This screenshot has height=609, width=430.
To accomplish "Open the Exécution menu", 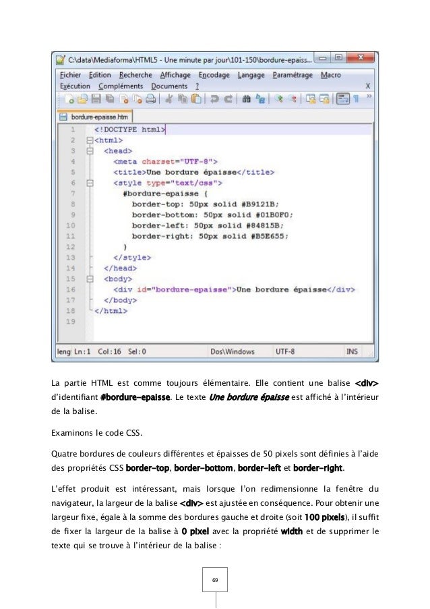I will coord(75,86).
